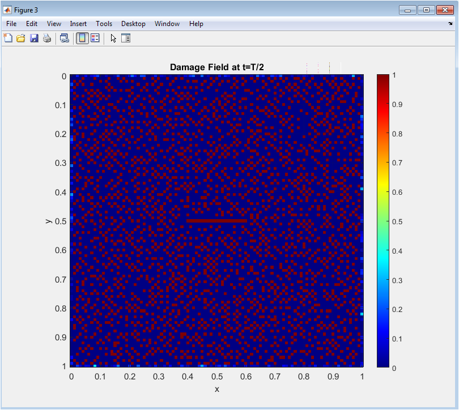Open the Property Inspector icon
Screen dimensions: 459x410
tap(126, 39)
